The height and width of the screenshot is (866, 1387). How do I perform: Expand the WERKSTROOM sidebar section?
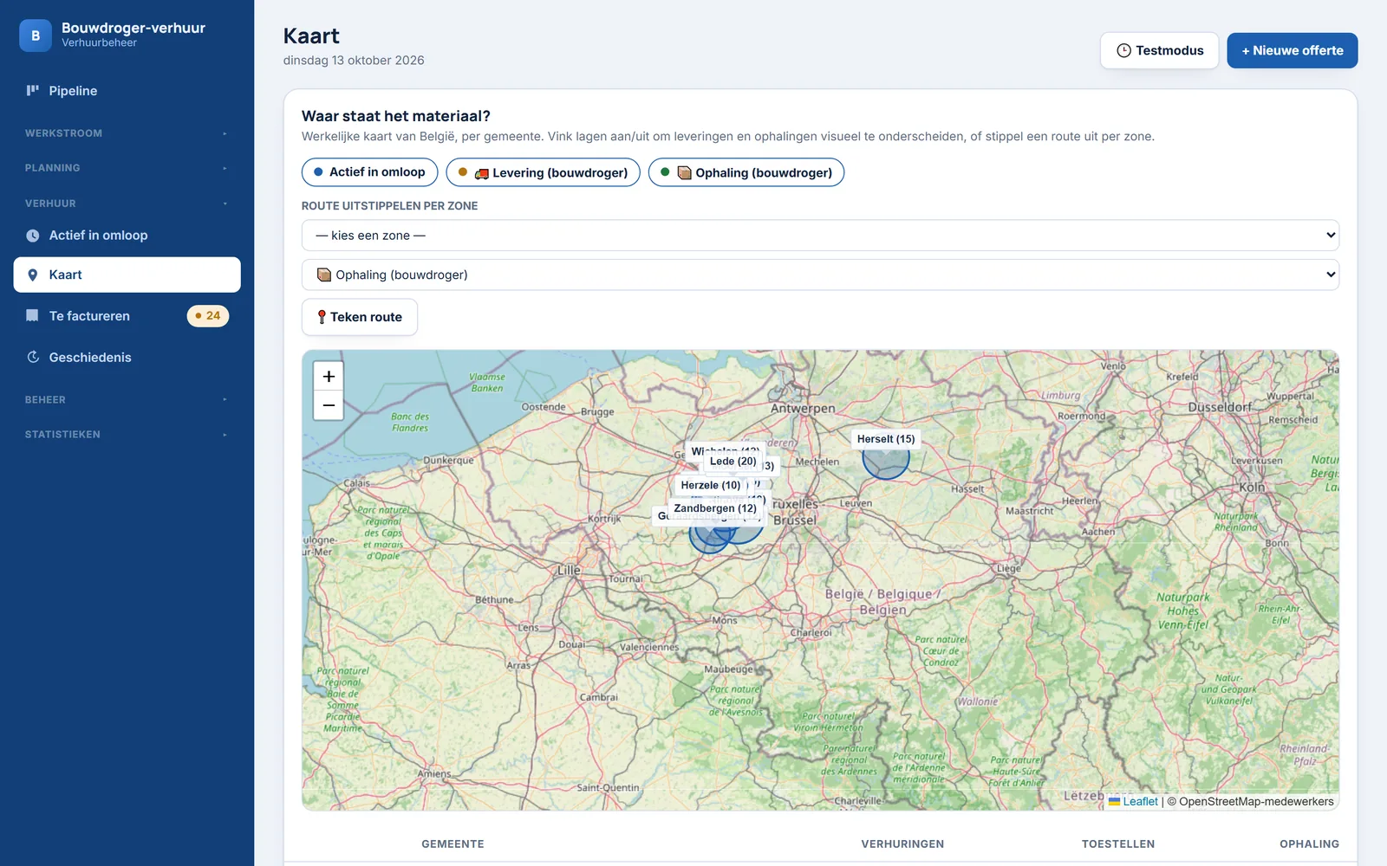point(127,133)
